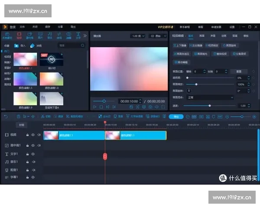260x208 pixels.
Task: Expand more material categories with double-chevron
Action: (85, 36)
